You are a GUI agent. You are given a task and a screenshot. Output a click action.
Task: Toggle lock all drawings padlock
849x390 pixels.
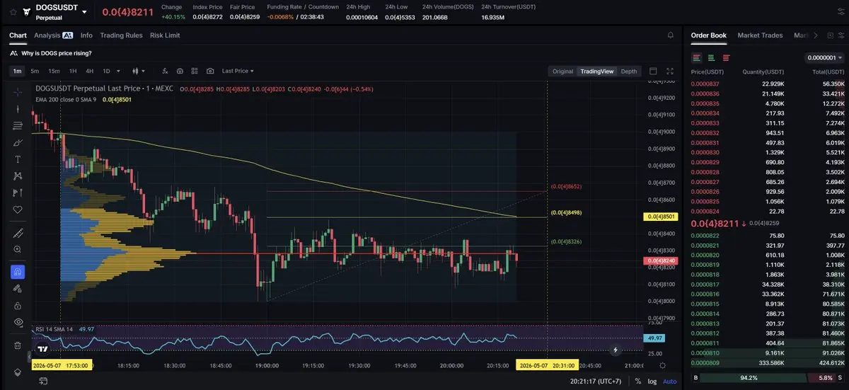click(x=18, y=305)
